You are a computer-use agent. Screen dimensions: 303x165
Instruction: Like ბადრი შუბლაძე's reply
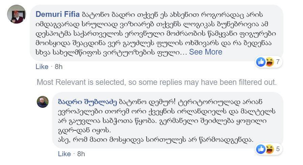tap(64, 154)
